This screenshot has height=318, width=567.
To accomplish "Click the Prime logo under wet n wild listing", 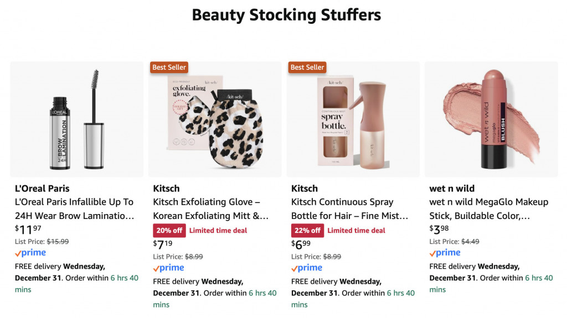I will tap(445, 253).
